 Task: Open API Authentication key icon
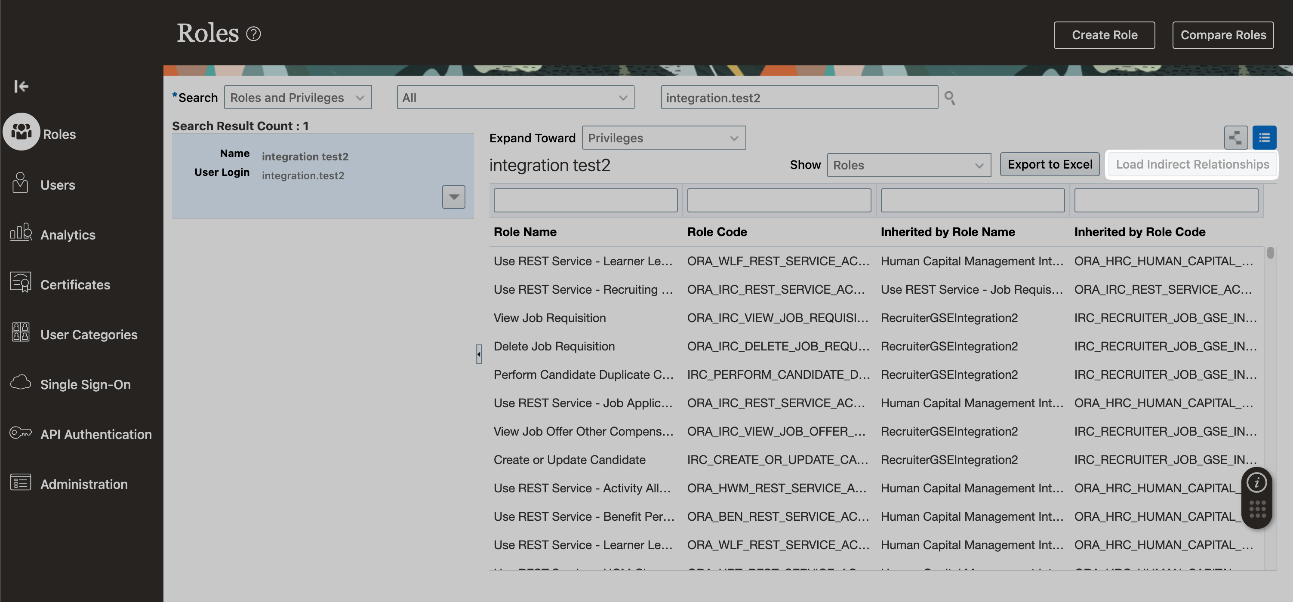(21, 433)
